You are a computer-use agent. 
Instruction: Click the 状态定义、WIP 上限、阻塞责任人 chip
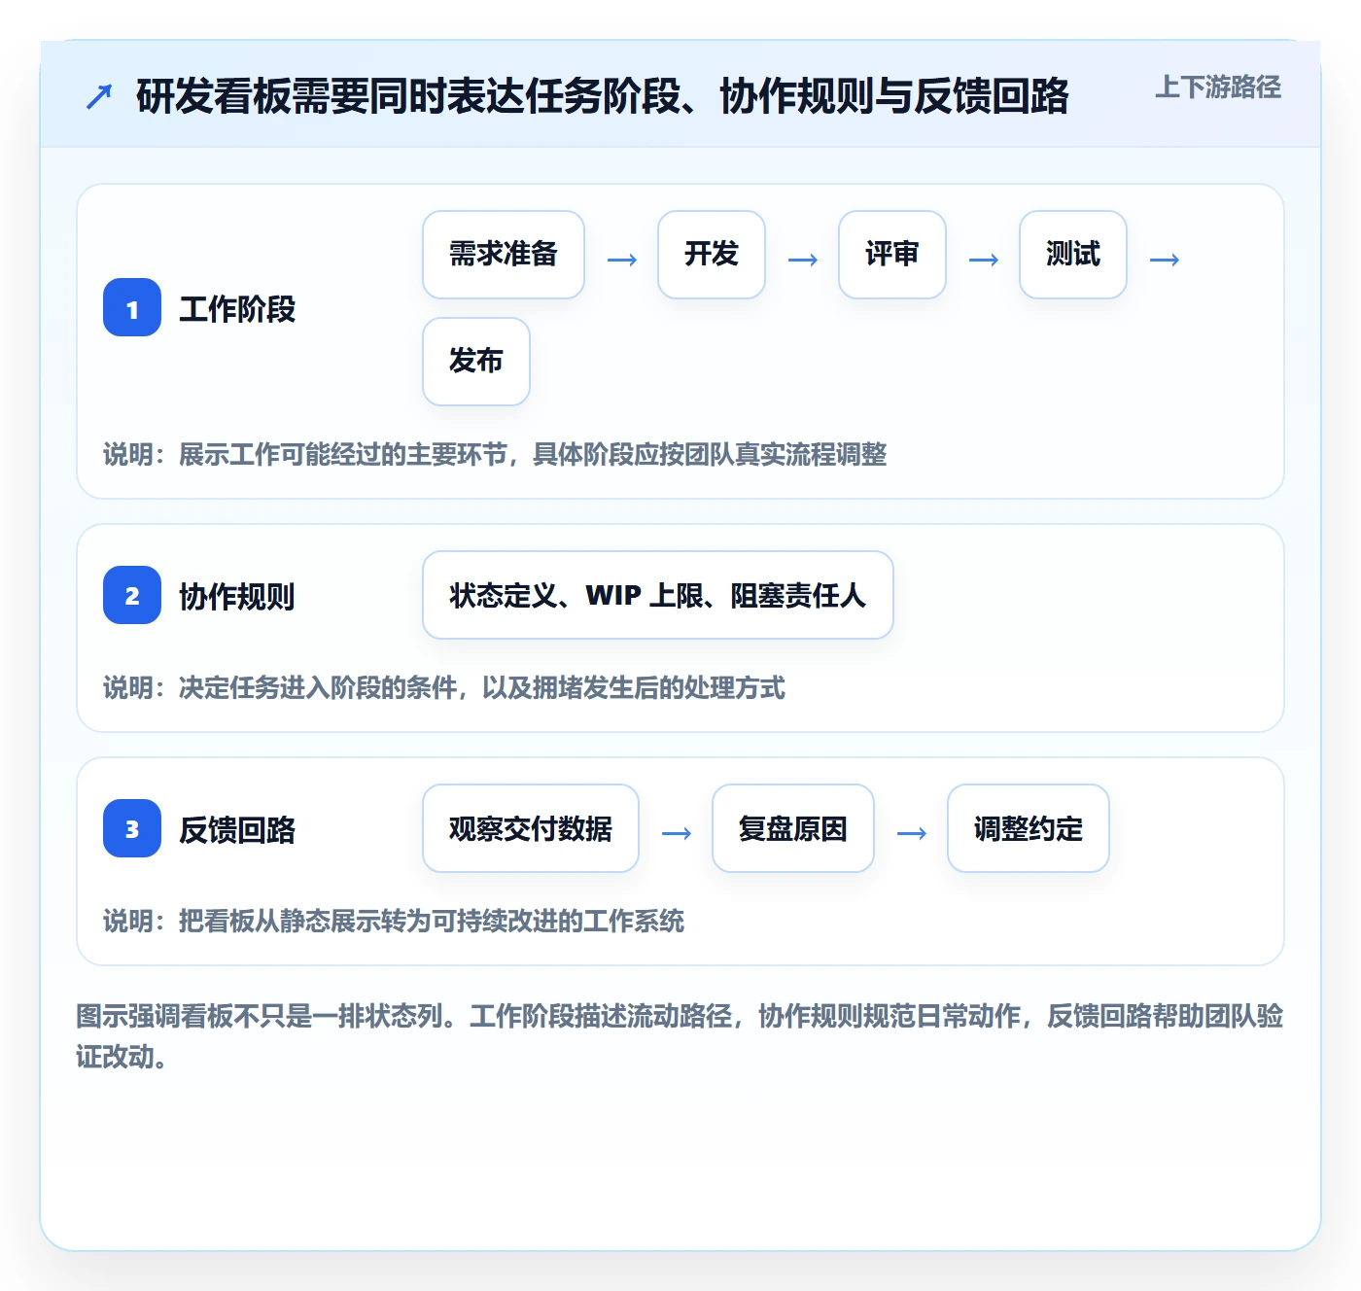click(658, 595)
